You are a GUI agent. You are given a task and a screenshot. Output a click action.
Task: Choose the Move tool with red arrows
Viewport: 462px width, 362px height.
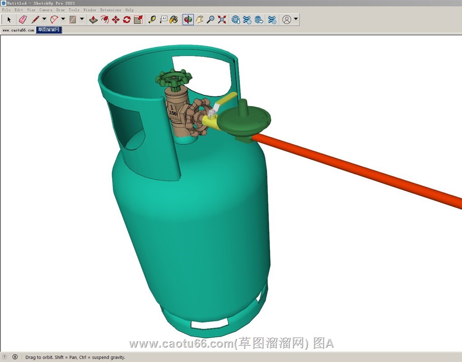(x=116, y=19)
